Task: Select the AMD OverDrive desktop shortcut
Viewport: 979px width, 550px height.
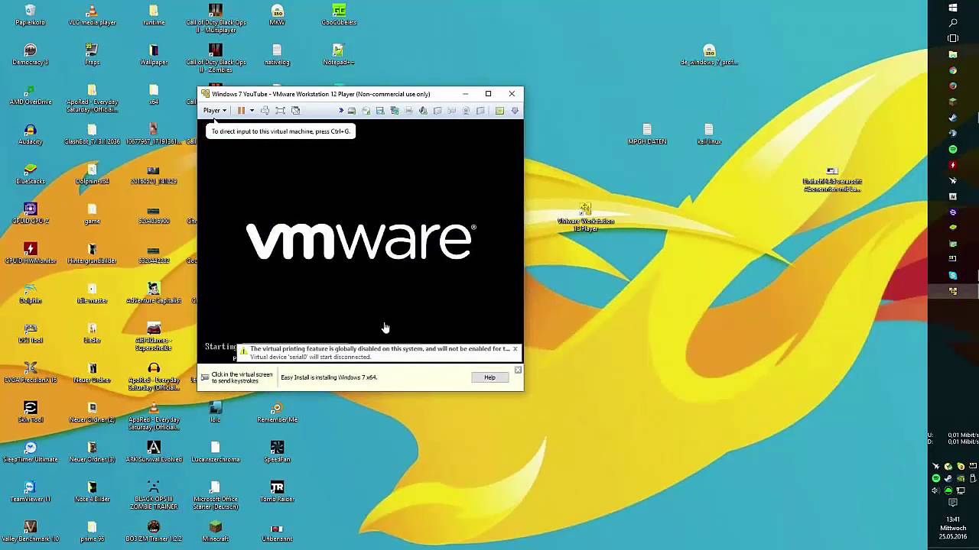Action: click(30, 94)
